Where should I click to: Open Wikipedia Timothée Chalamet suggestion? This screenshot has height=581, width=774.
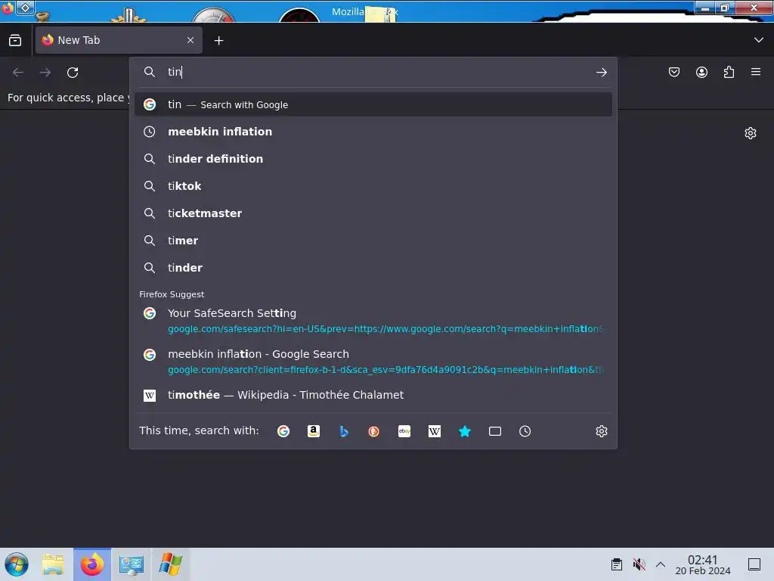pos(373,395)
